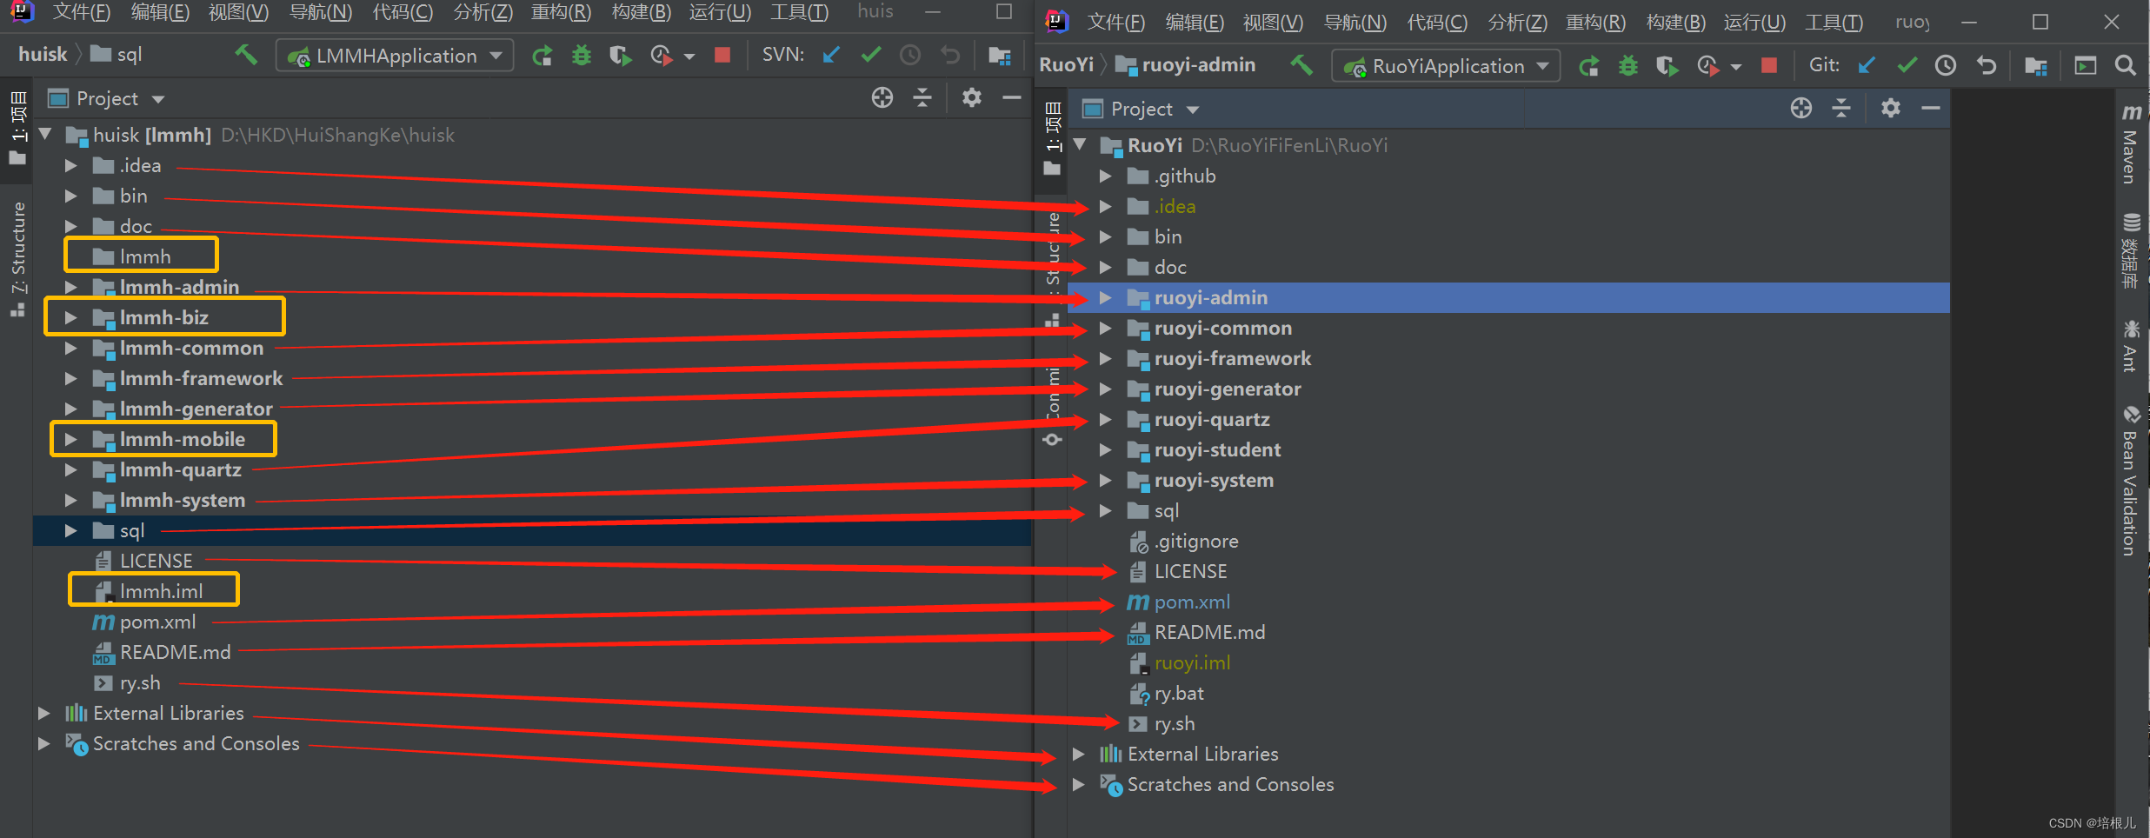Collapse huisk root project node
This screenshot has width=2150, height=838.
click(45, 135)
